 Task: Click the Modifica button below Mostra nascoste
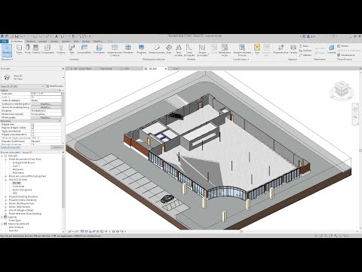coord(46,118)
